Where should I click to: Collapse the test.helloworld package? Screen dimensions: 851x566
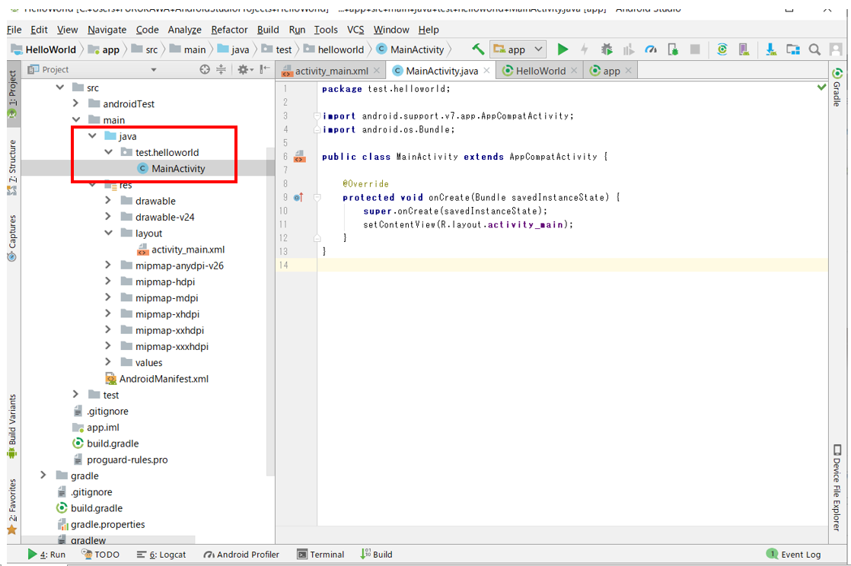[109, 152]
